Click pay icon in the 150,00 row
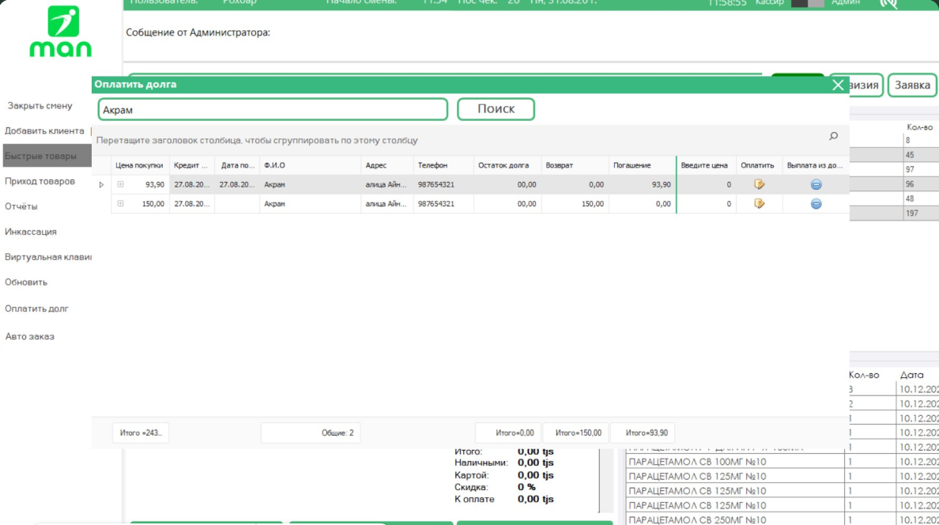The image size is (939, 525). (759, 204)
